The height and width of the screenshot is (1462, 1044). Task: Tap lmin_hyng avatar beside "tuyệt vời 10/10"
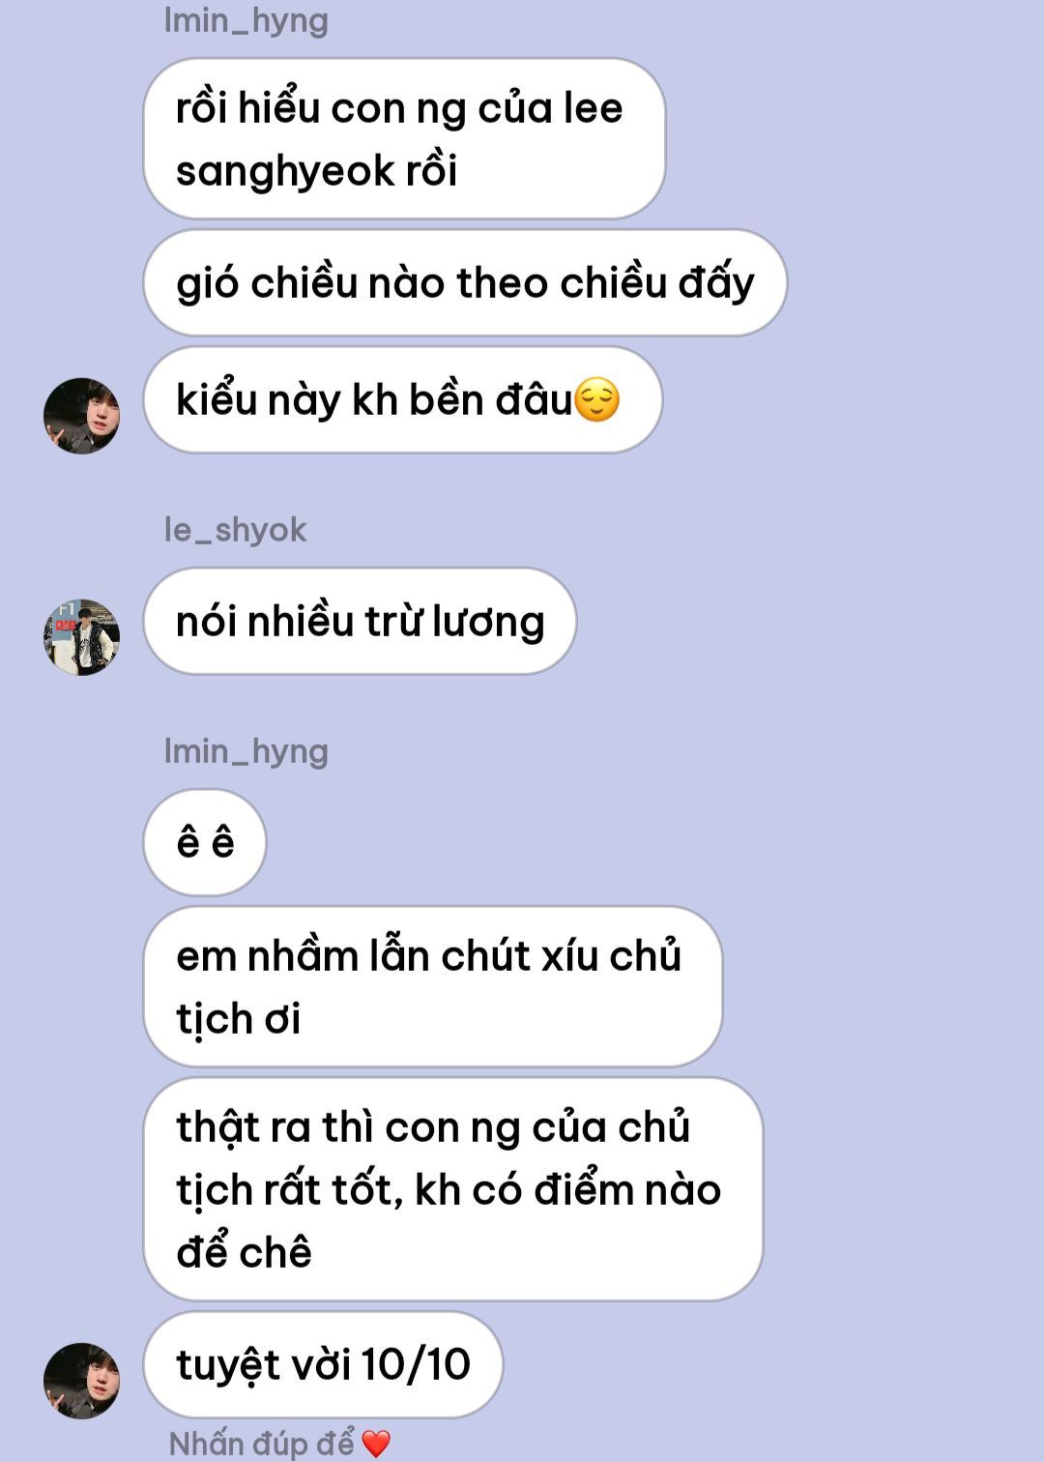pyautogui.click(x=82, y=1381)
